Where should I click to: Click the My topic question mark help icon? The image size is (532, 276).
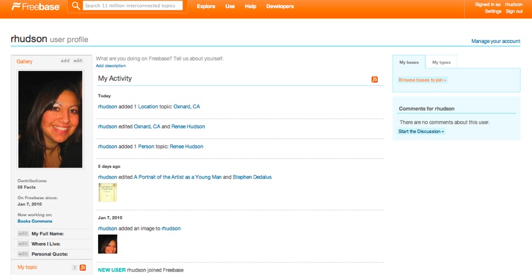tap(74, 268)
